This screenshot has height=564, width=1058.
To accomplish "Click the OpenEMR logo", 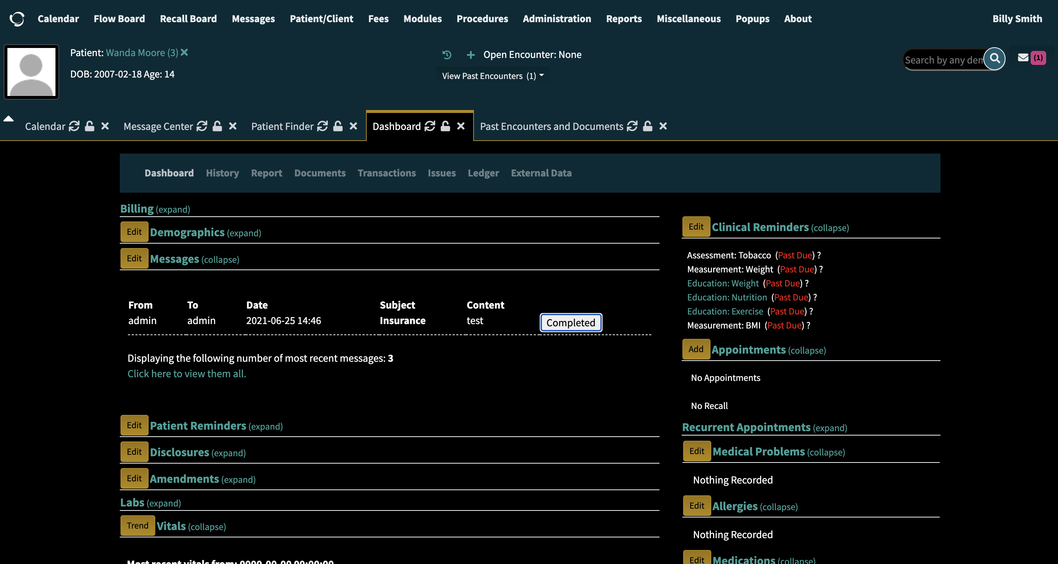I will tap(17, 18).
